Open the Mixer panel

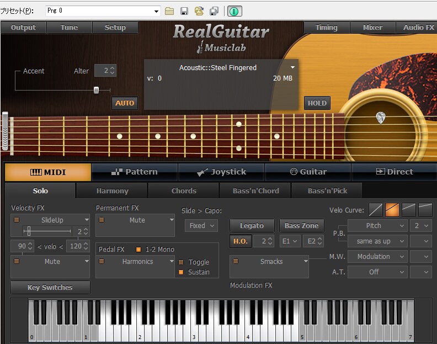372,28
